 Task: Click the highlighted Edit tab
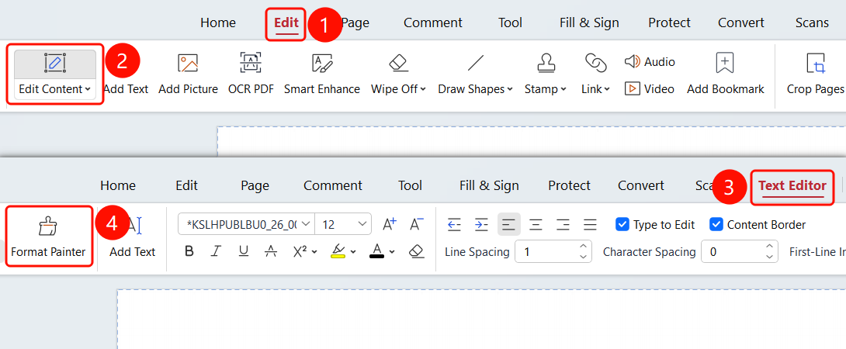[x=286, y=23]
